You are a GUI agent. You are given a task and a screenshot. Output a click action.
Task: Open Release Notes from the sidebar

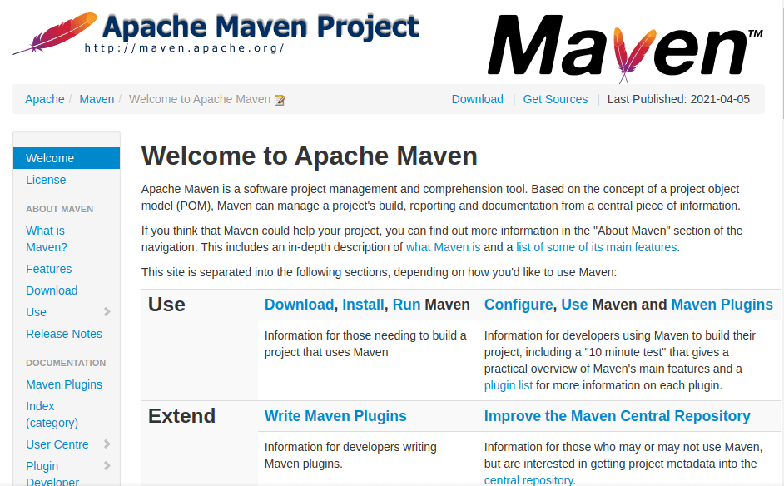tap(64, 334)
